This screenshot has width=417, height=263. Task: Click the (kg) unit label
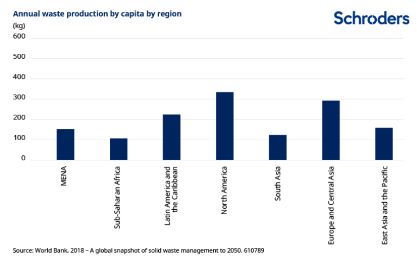pyautogui.click(x=18, y=26)
